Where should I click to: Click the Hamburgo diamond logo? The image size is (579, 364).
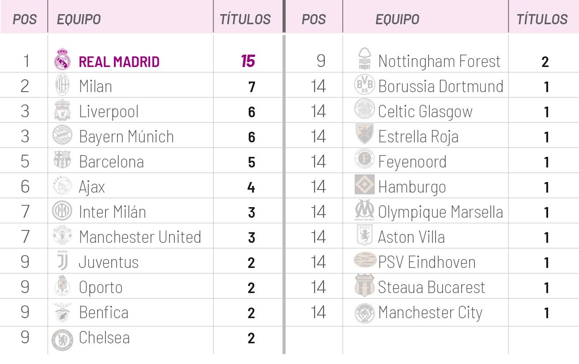(x=365, y=186)
